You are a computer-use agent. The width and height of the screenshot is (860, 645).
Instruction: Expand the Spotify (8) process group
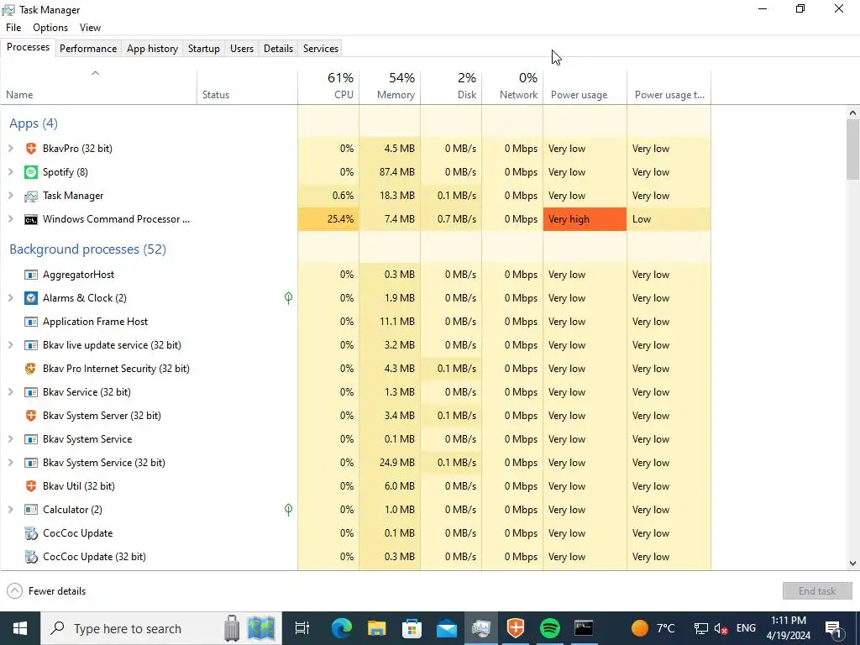tap(10, 172)
